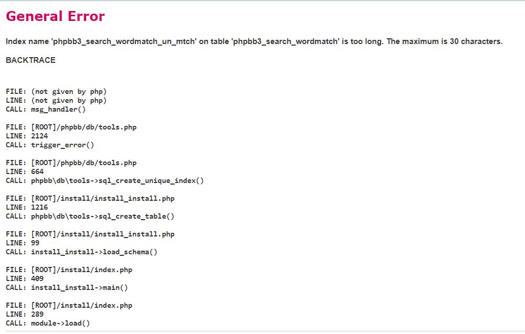Image resolution: width=525 pixels, height=334 pixels.
Task: Click LINE: 409 text
Action: (25, 278)
